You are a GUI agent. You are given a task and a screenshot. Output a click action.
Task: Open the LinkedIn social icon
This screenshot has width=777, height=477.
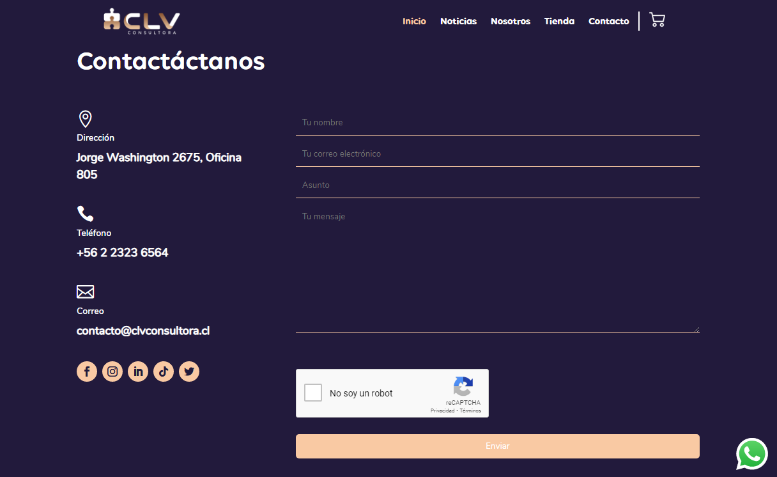[x=138, y=371]
